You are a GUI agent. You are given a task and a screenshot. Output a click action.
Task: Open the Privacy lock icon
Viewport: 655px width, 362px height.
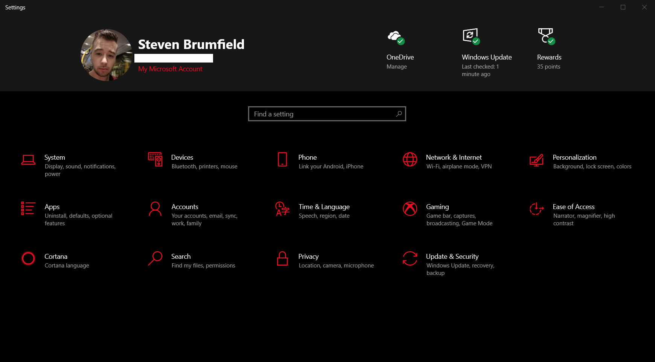(282, 258)
